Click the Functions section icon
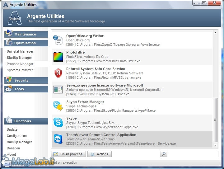224x169 pixels. click(x=9, y=120)
